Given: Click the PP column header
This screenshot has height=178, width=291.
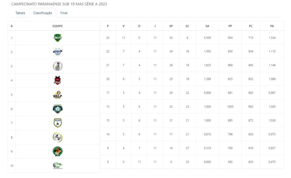Looking at the screenshot, I should 230,26.
